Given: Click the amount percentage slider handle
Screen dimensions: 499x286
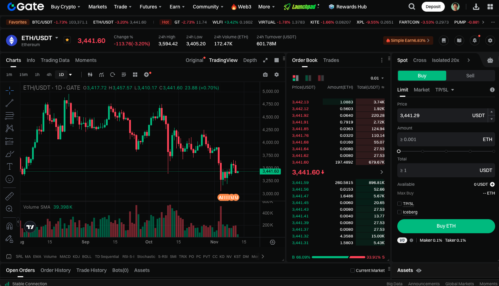Looking at the screenshot, I should click(399, 151).
